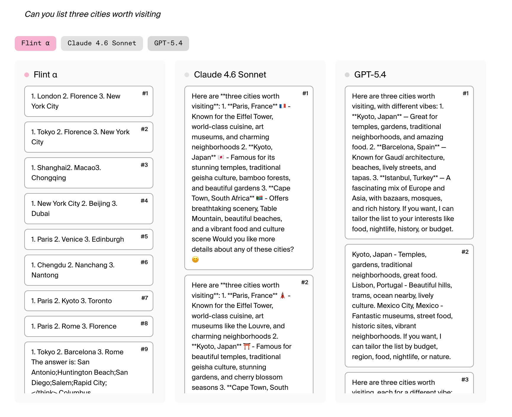512x417 pixels.
Task: Click the pink dot beside Flint α heading
Action: pyautogui.click(x=27, y=75)
